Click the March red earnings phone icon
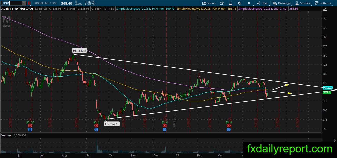Viewport: 337px width, 158px height. click(228, 125)
